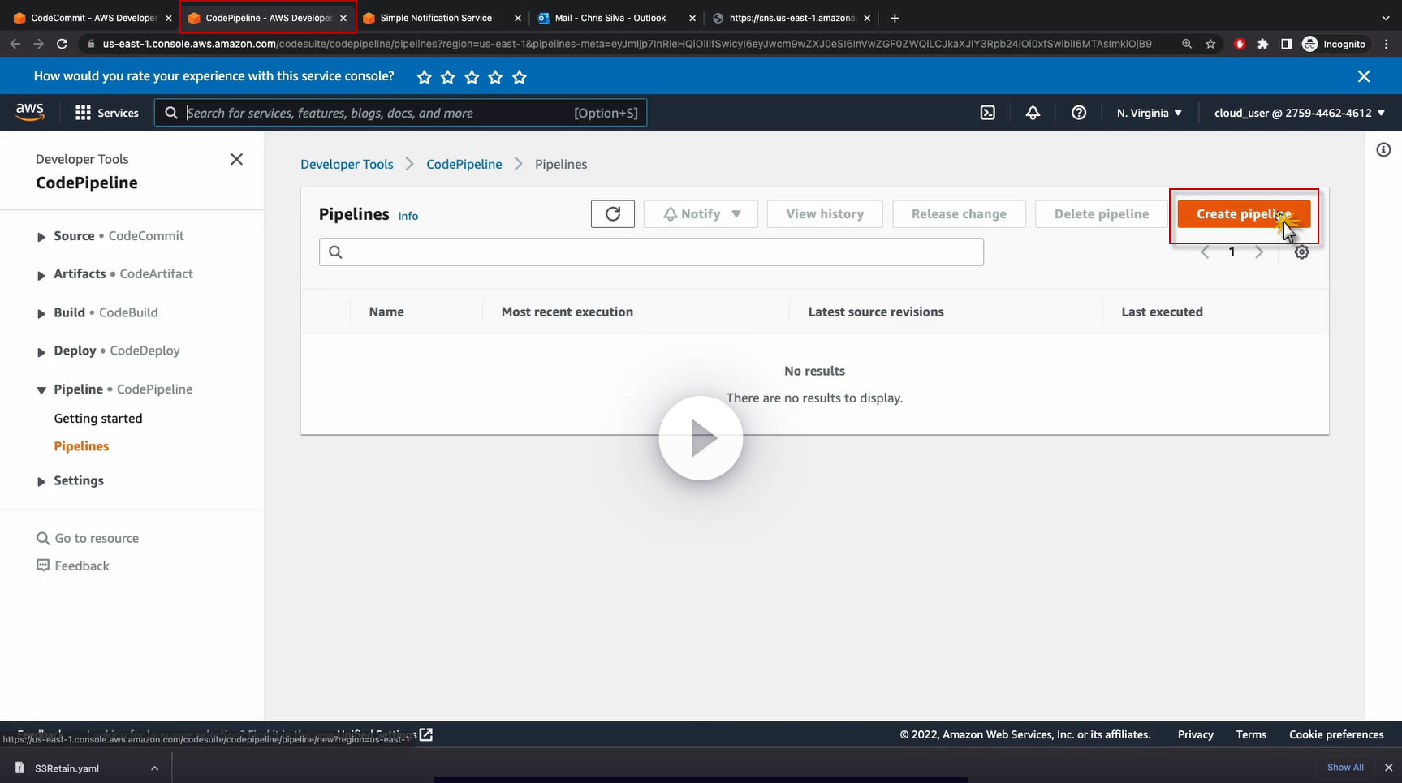Dismiss the console rating banner
Image resolution: width=1402 pixels, height=783 pixels.
tap(1364, 76)
